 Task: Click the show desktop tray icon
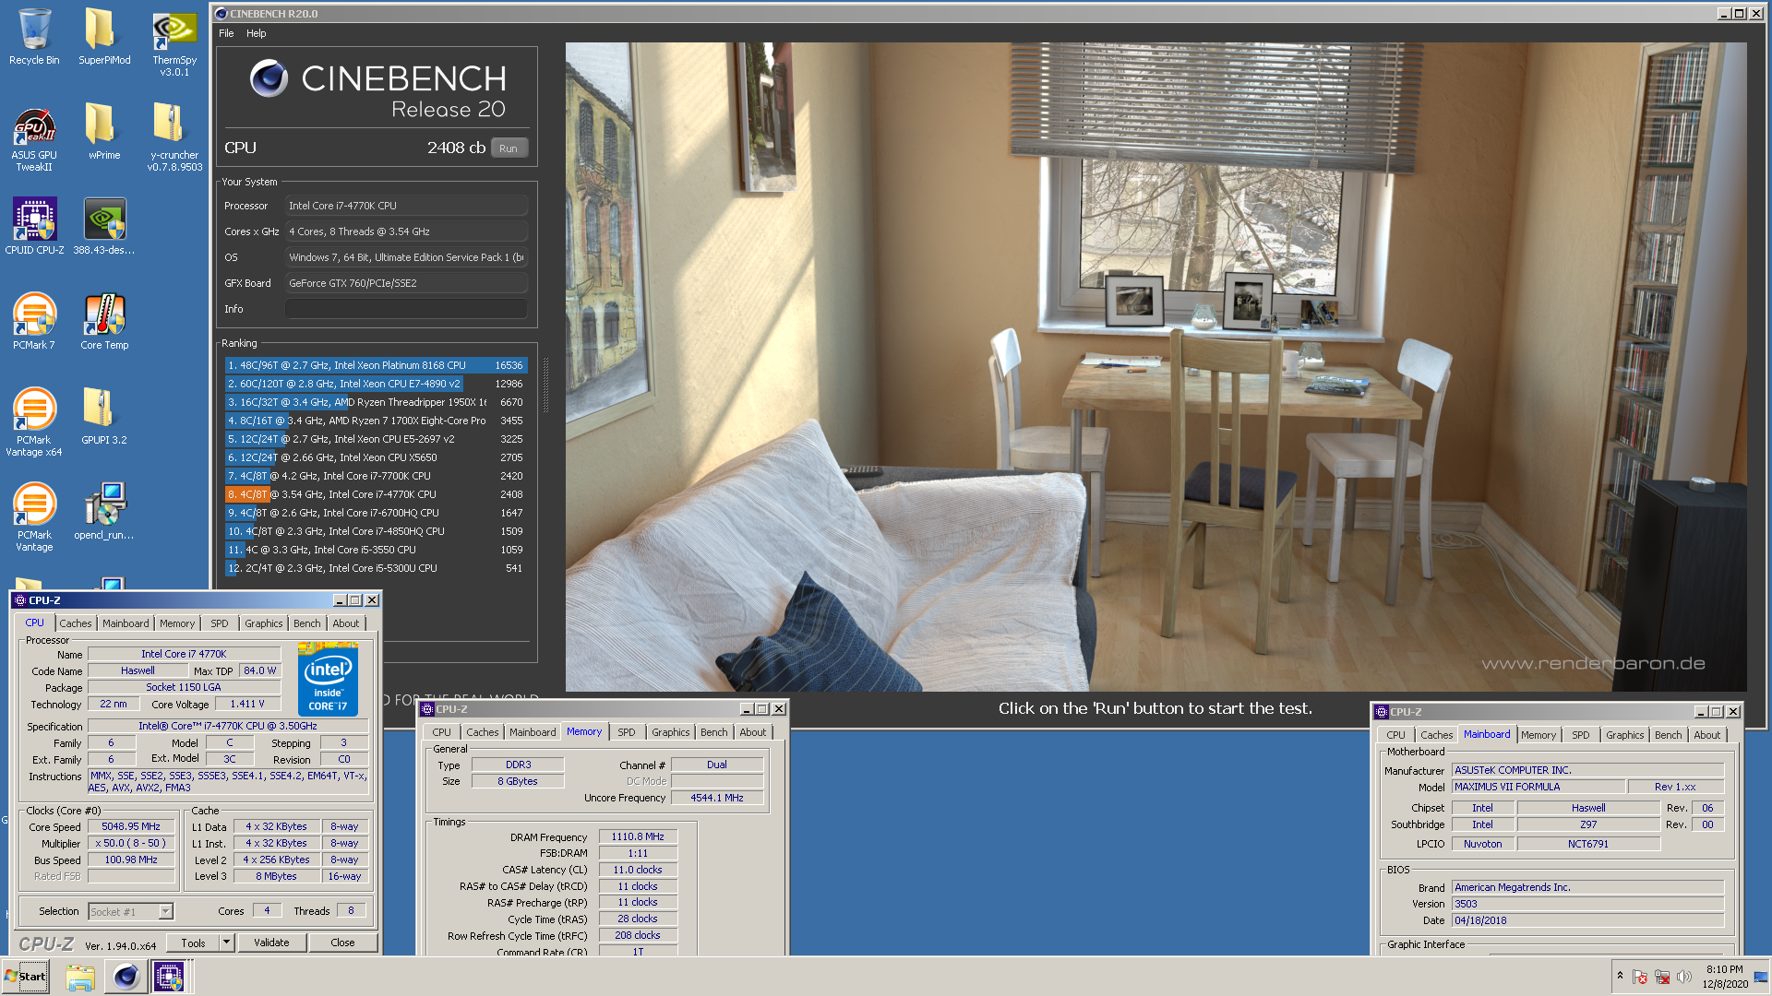1761,977
